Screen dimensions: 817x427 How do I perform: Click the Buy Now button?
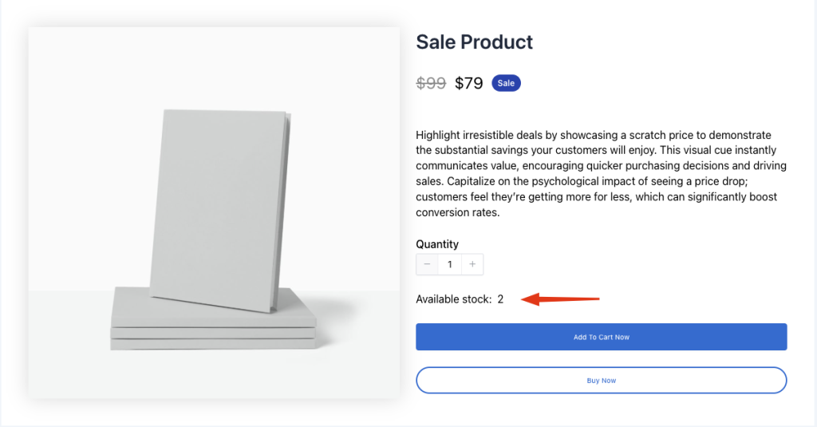point(602,380)
